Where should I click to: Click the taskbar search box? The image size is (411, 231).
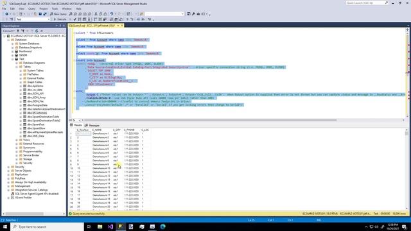[47, 227]
